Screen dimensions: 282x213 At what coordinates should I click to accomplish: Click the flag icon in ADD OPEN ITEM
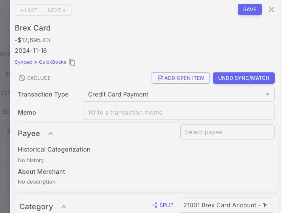point(160,78)
